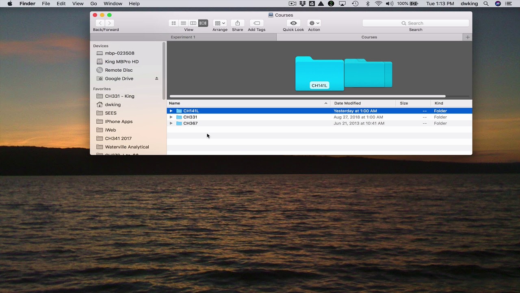Open the File menu
This screenshot has width=520, height=293.
pos(46,4)
